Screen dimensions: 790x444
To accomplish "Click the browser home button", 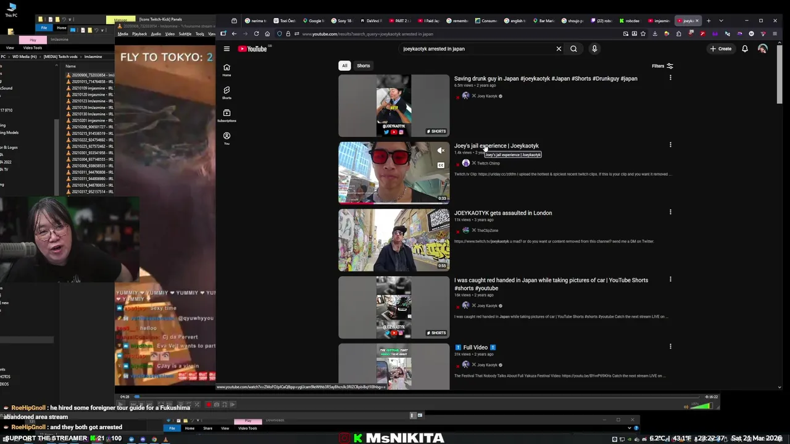I will 267,34.
